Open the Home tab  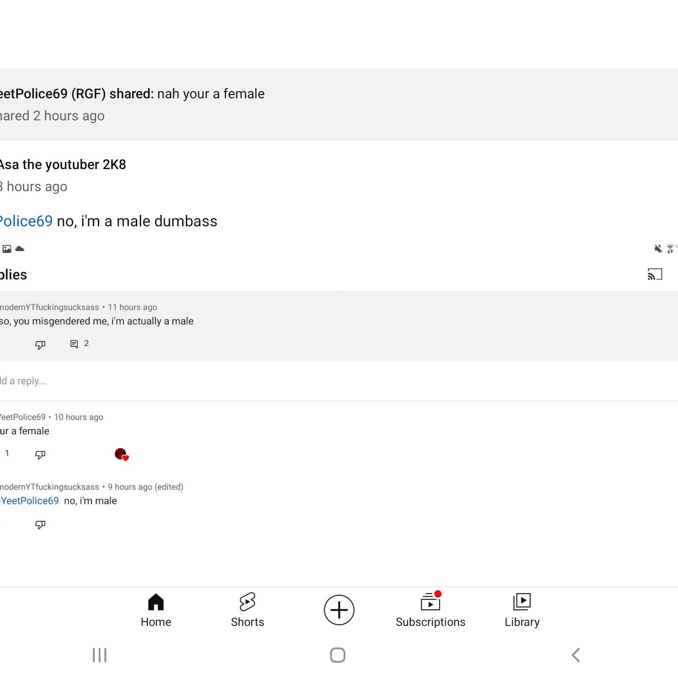click(x=156, y=610)
